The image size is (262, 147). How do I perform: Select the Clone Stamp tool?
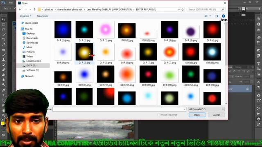(4, 60)
